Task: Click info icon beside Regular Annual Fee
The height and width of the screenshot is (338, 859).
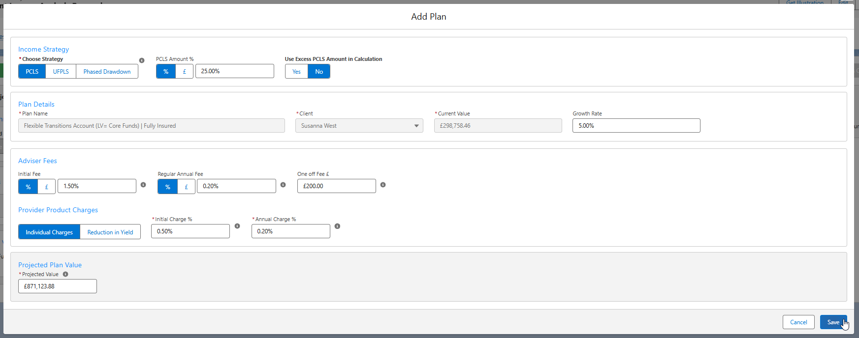Action: (x=283, y=185)
